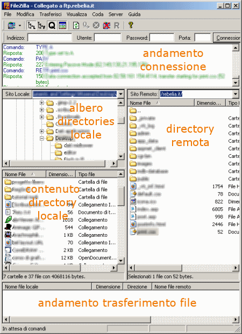Image resolution: width=242 pixels, height=334 pixels.
Task: Click local list scroll down arrow
Action: coord(121,260)
